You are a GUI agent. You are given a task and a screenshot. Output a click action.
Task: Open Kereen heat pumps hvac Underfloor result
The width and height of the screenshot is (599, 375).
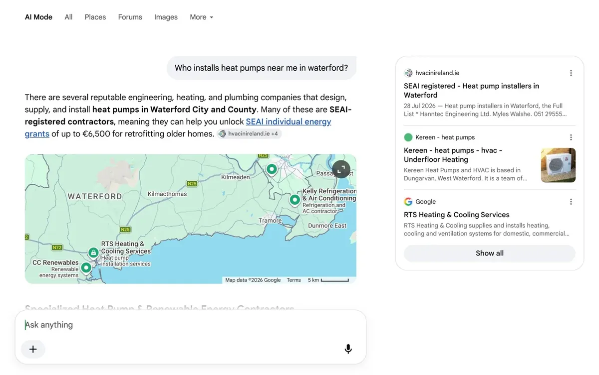[453, 155]
